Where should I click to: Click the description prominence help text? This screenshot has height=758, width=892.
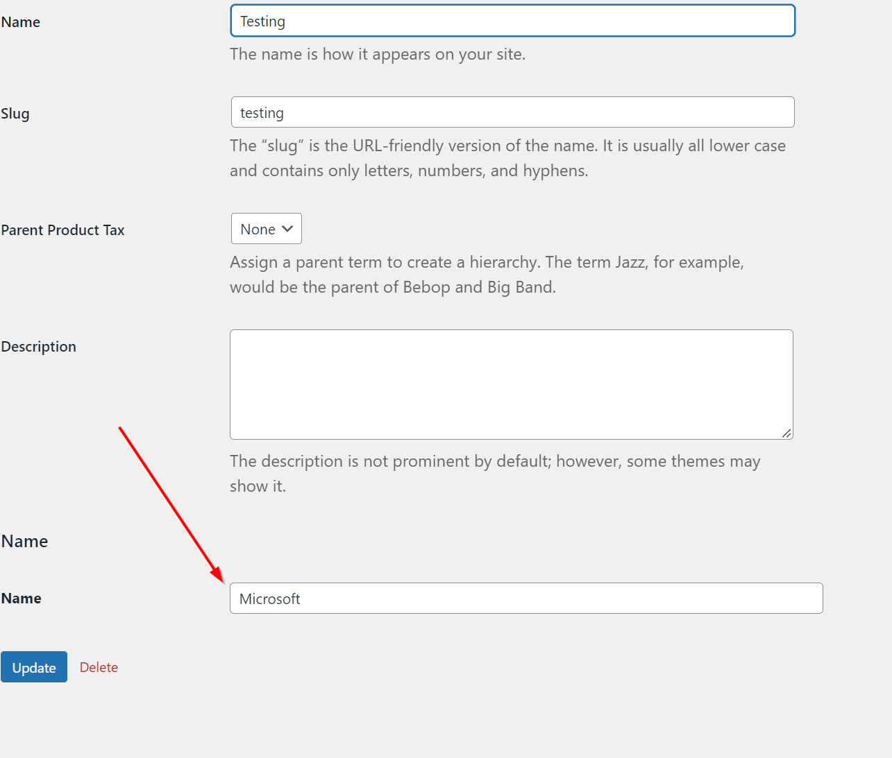[x=494, y=474]
